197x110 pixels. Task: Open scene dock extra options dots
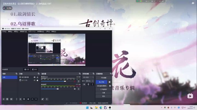tap(17, 99)
